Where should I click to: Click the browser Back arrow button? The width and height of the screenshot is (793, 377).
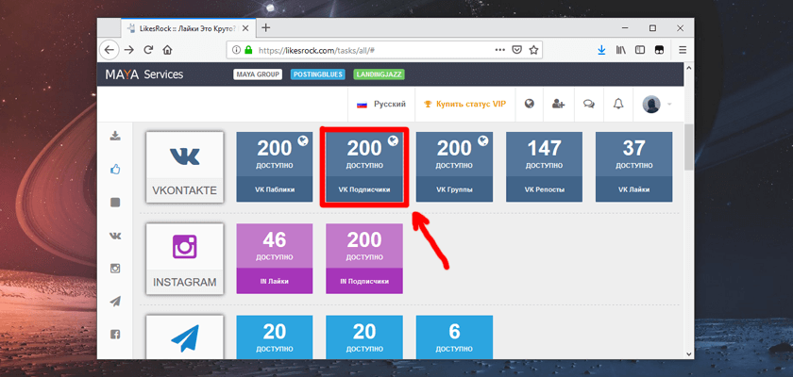tap(109, 50)
